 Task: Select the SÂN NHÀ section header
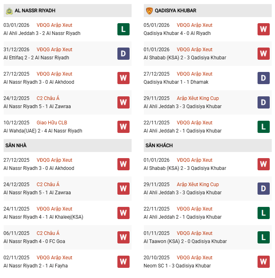[16, 146]
